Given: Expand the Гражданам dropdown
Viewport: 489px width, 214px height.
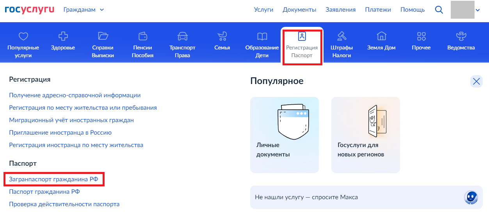Looking at the screenshot, I should tap(84, 10).
